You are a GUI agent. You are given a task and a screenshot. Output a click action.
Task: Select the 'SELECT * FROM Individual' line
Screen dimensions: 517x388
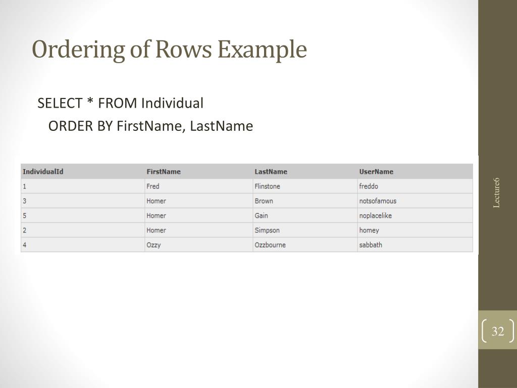point(120,103)
